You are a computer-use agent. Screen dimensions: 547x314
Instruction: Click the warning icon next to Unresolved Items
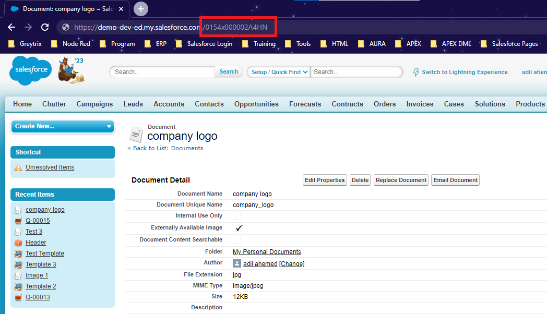click(18, 167)
